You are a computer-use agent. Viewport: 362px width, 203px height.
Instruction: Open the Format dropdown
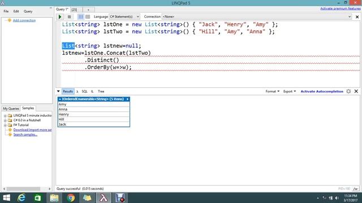[273, 91]
